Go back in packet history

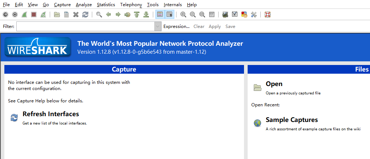tap(109, 15)
